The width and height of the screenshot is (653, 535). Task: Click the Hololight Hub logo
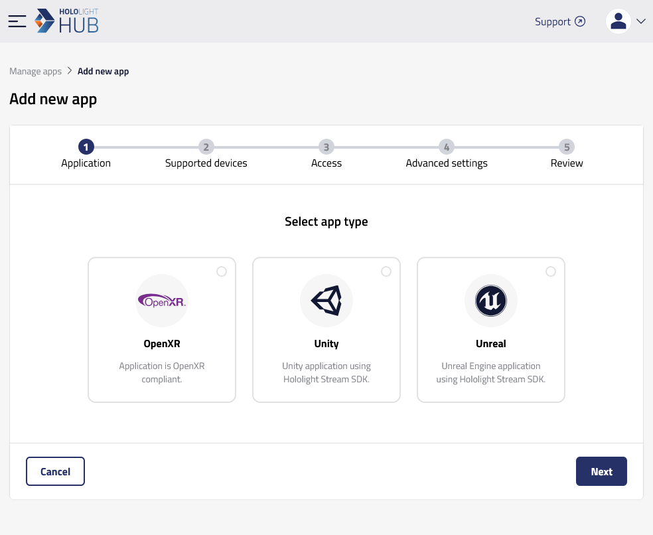66,21
